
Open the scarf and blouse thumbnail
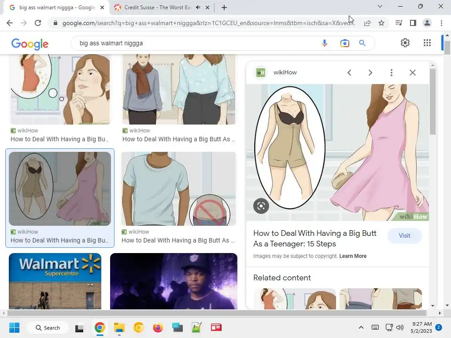click(x=179, y=89)
